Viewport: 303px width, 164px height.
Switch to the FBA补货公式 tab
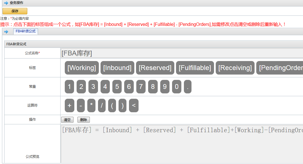tap(26, 32)
